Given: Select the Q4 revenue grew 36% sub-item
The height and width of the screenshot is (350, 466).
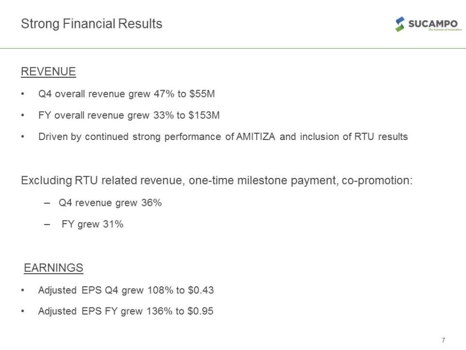Looking at the screenshot, I should point(110,203).
